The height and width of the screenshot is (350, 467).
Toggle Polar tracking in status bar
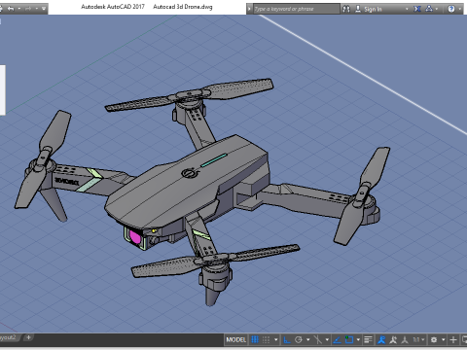point(299,339)
